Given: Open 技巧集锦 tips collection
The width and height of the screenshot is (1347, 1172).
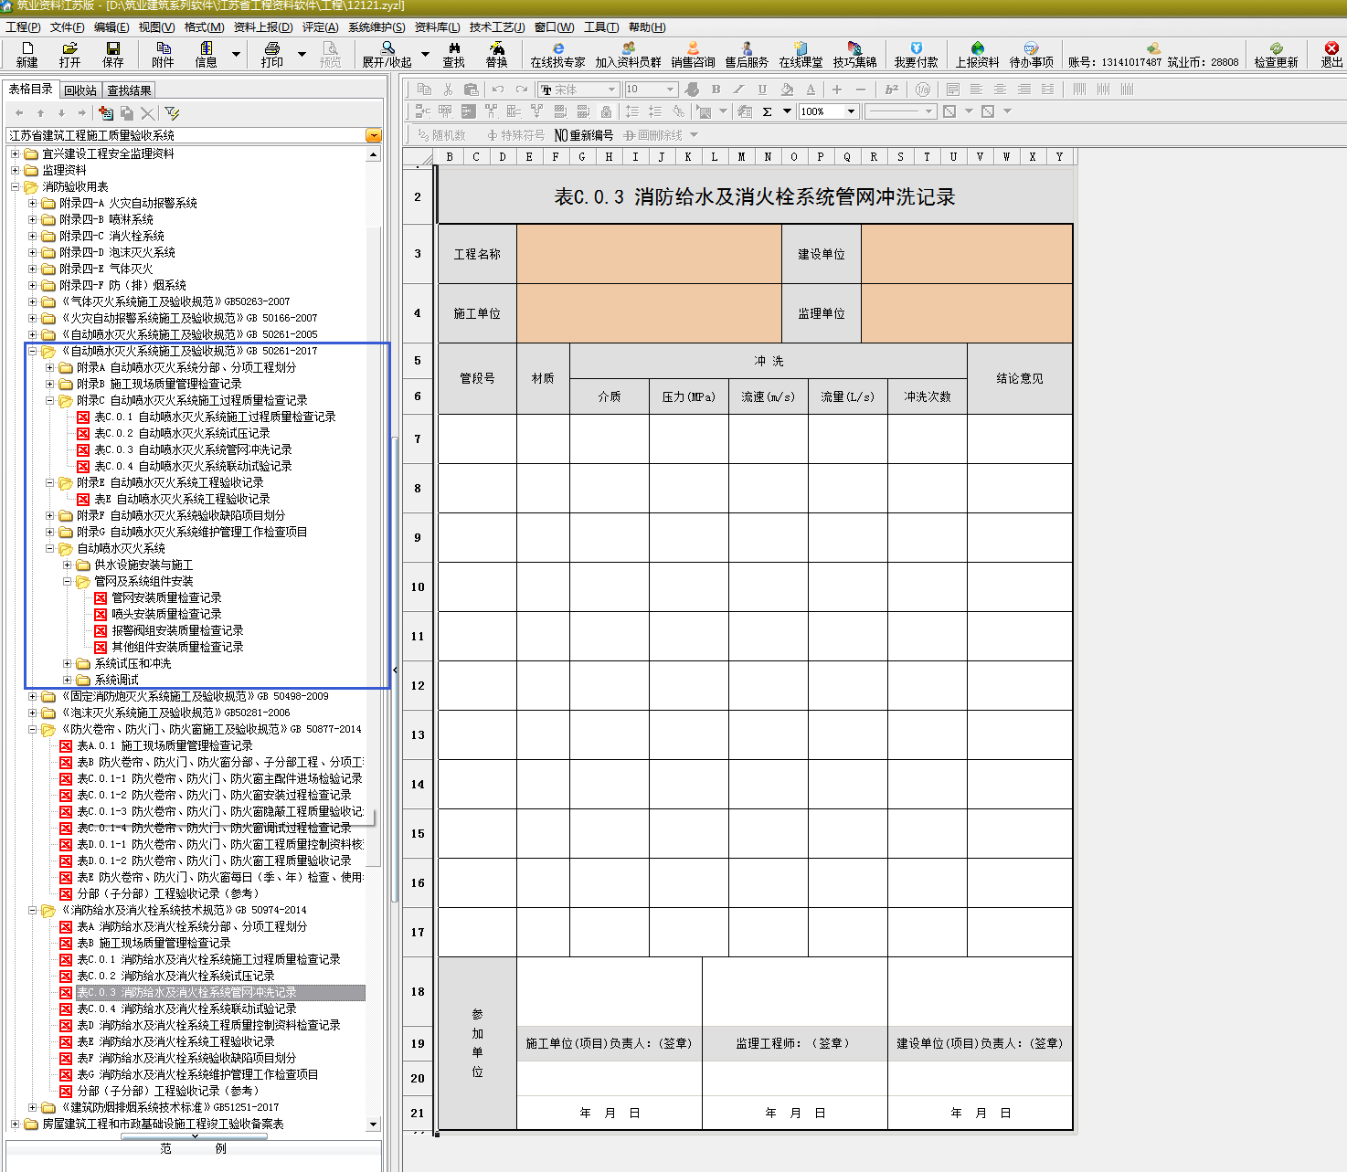Looking at the screenshot, I should pos(854,55).
